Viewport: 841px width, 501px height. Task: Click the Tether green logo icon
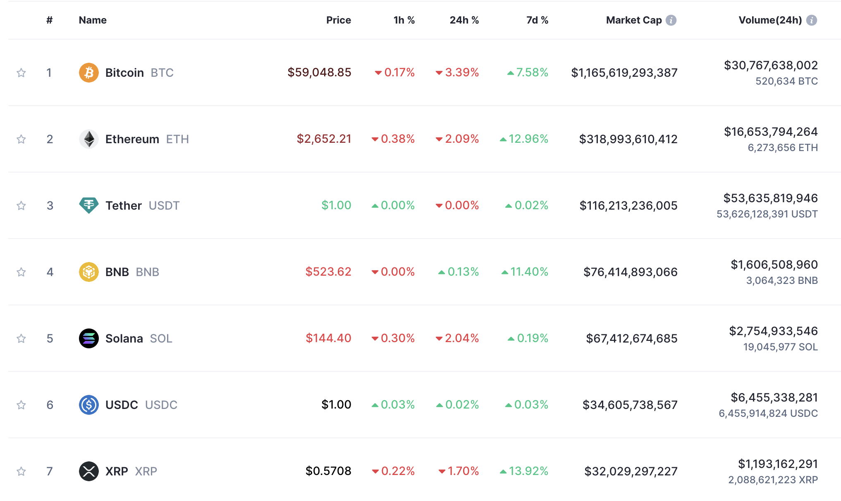pos(89,206)
